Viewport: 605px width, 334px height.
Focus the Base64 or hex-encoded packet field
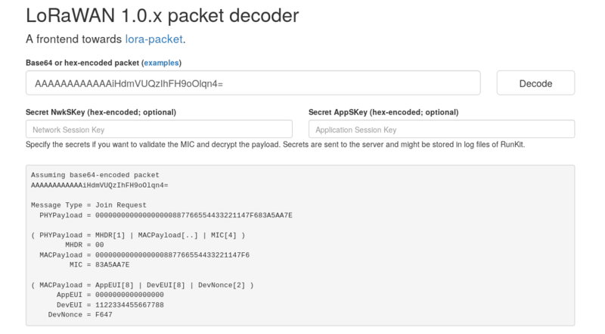click(253, 83)
